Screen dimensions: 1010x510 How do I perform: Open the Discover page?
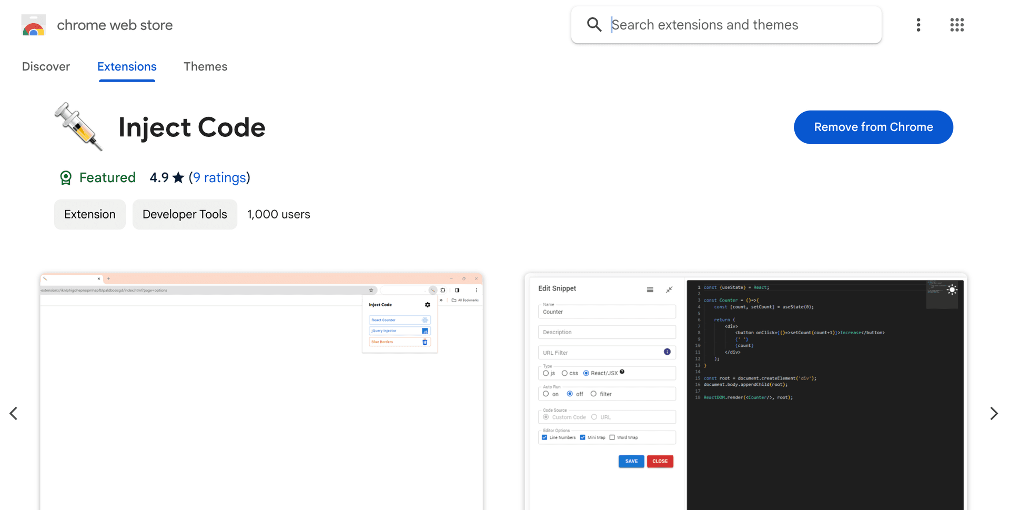coord(46,66)
